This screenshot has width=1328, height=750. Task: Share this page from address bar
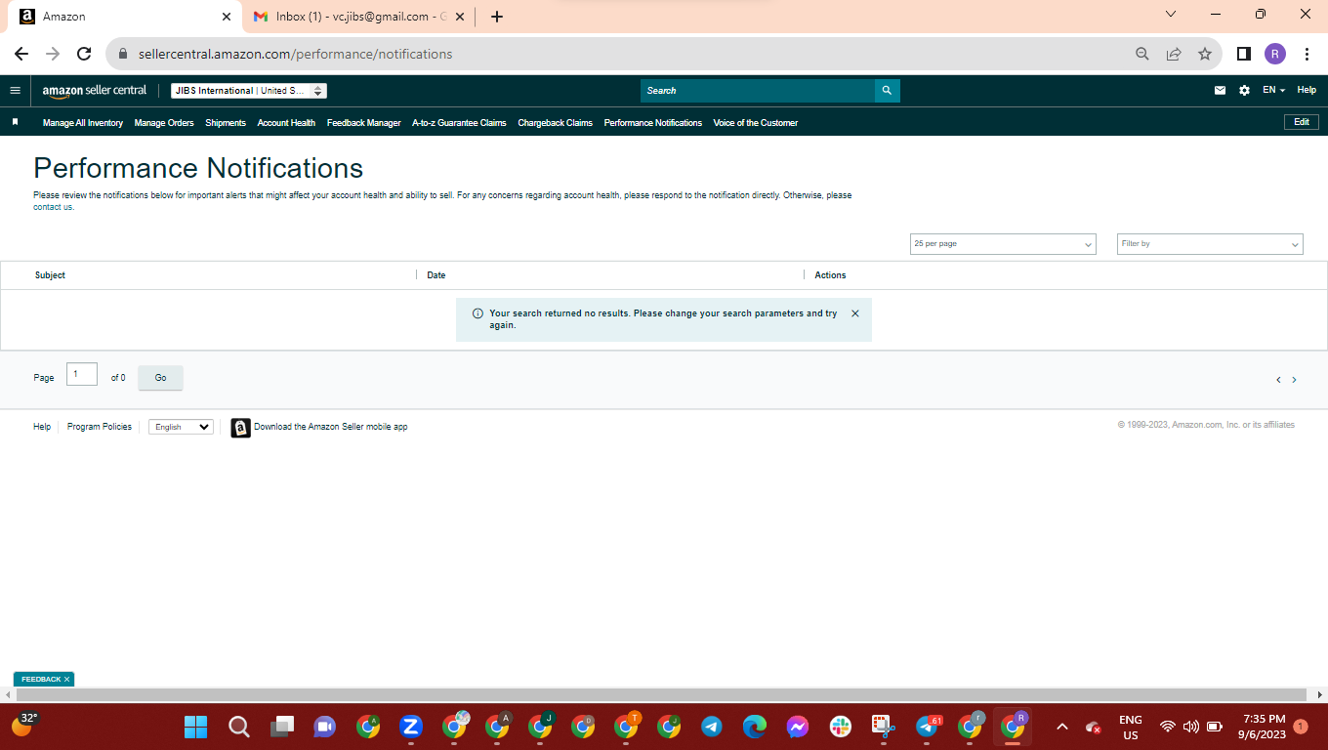click(x=1174, y=54)
